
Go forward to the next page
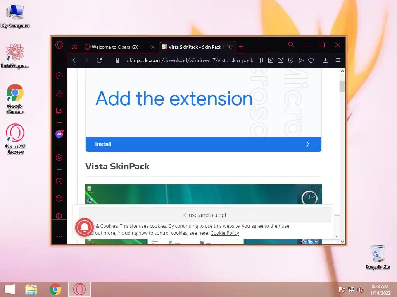pos(86,60)
